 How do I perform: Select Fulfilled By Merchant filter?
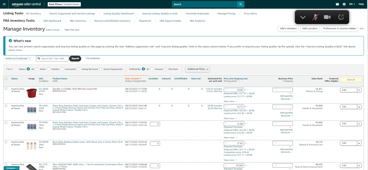point(165,69)
